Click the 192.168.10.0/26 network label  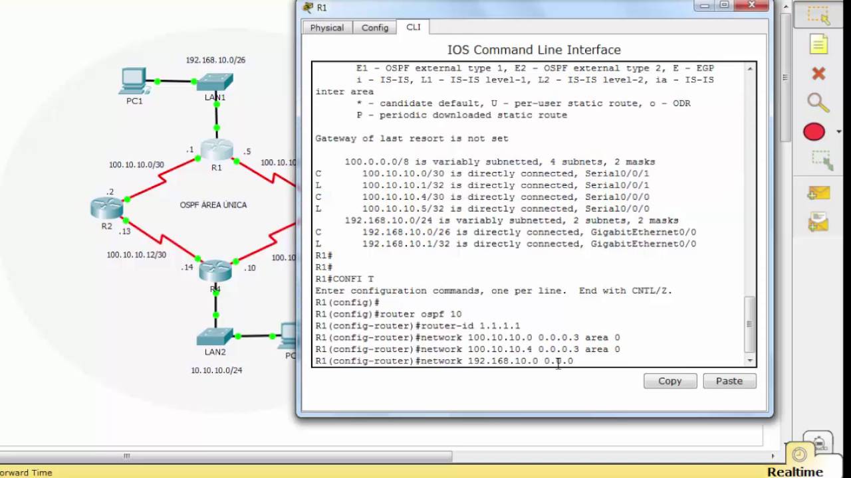pyautogui.click(x=215, y=60)
